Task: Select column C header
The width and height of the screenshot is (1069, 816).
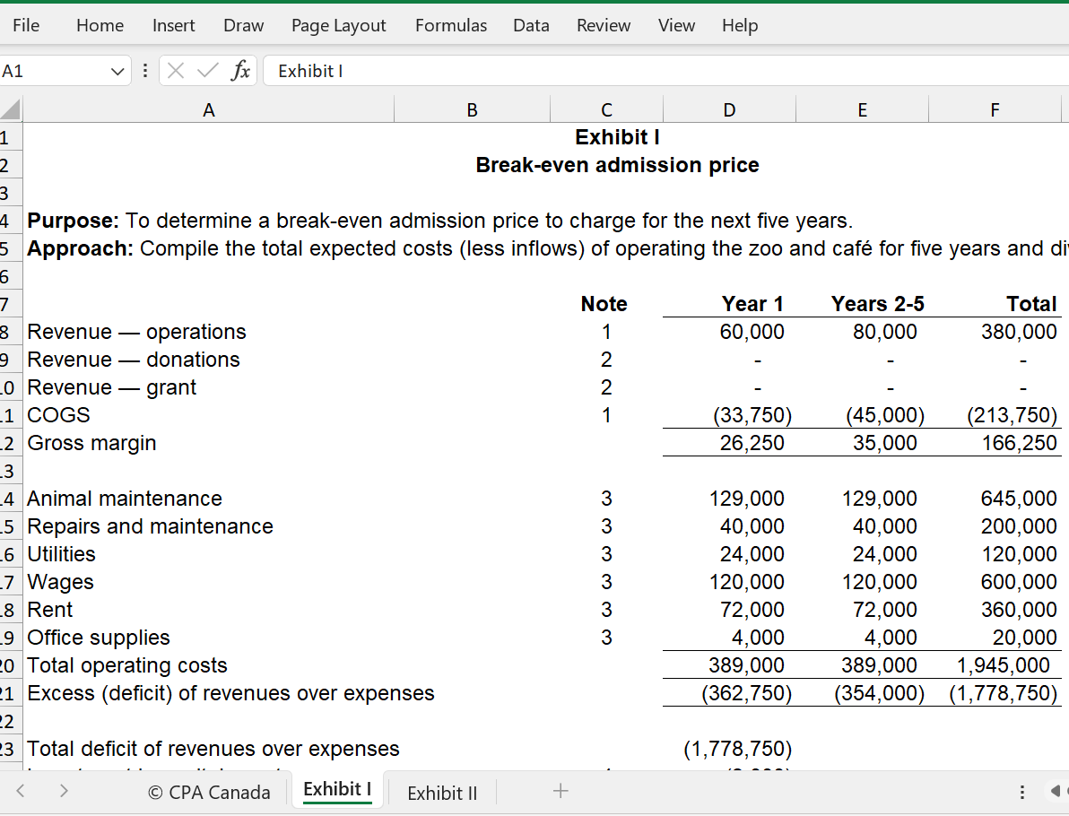Action: point(606,109)
